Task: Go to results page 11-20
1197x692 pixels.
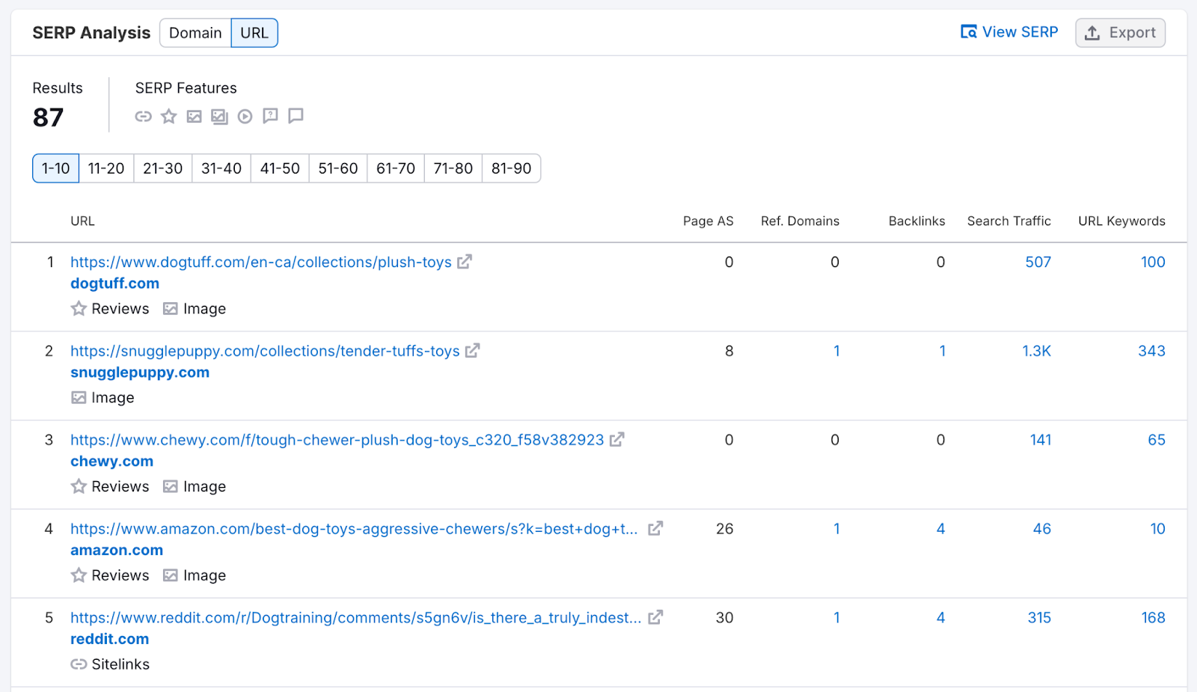Action: 106,168
